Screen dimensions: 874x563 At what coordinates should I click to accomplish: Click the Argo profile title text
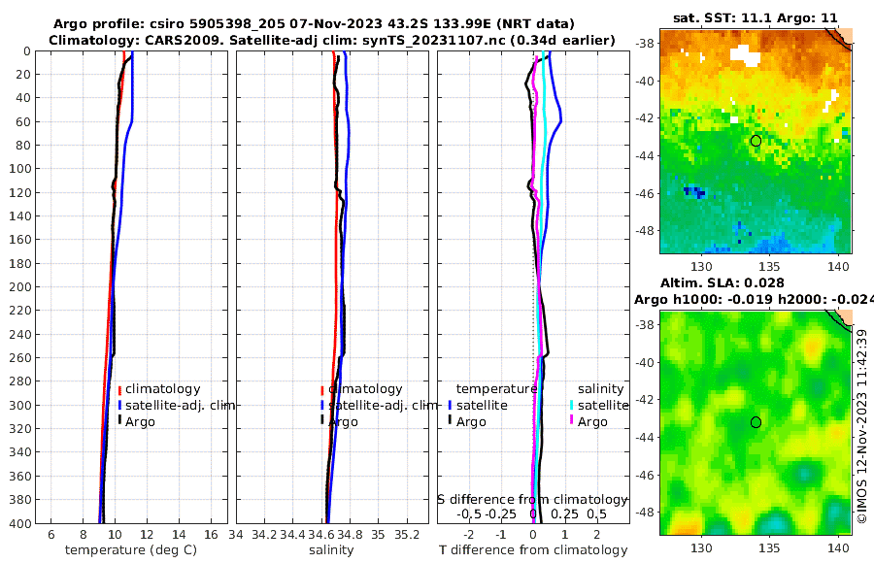[x=314, y=24]
